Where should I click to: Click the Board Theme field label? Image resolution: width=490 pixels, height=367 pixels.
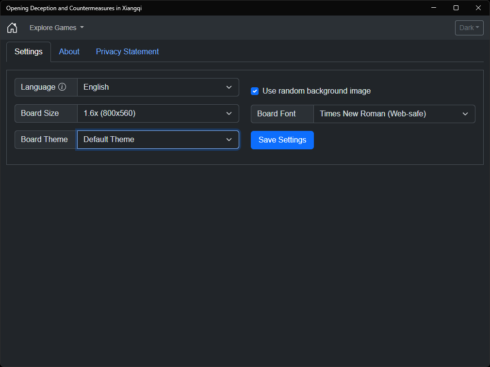pyautogui.click(x=44, y=140)
